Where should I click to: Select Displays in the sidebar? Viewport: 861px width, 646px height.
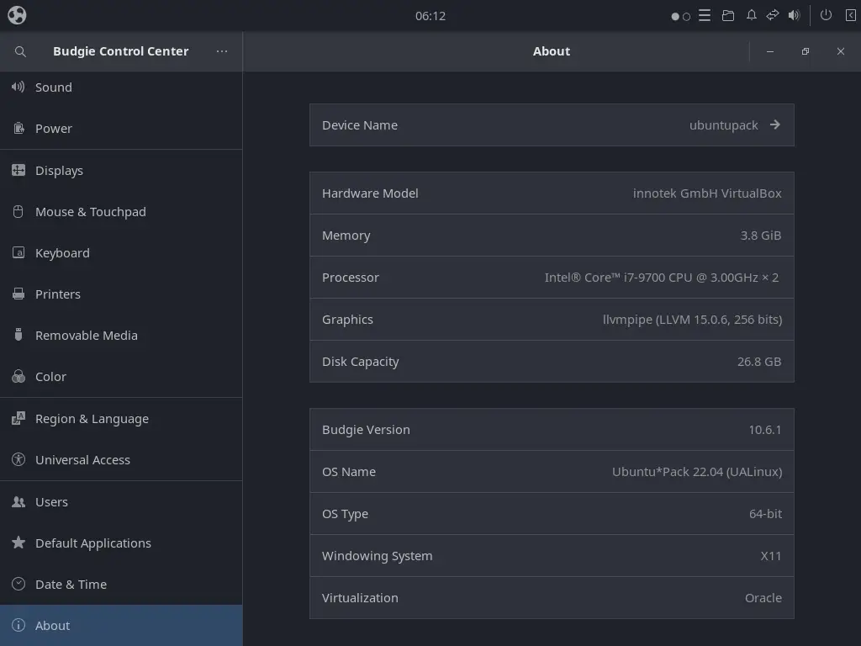tap(59, 171)
